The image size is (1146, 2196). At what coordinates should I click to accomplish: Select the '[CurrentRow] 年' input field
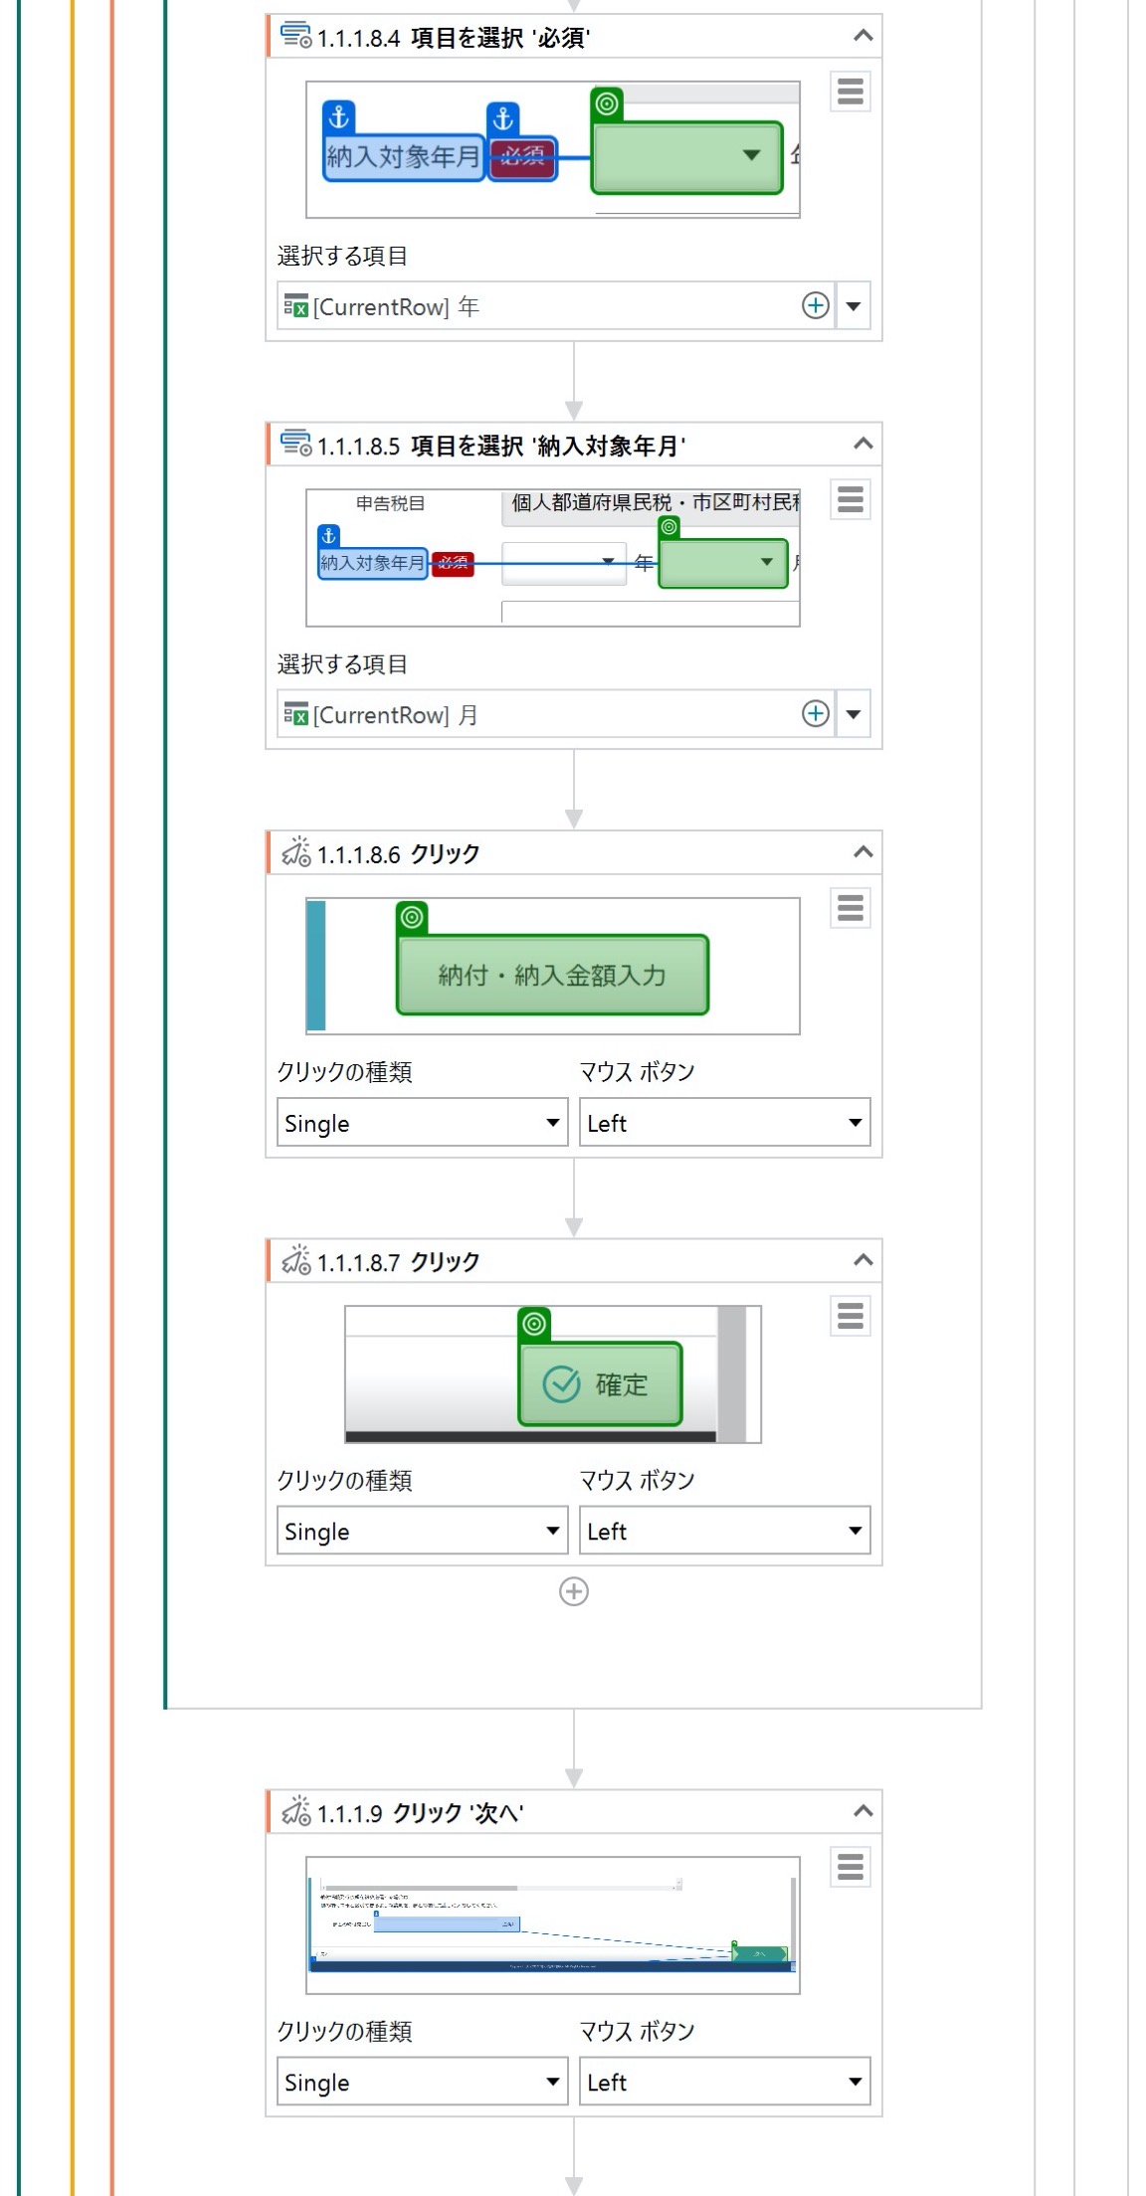[x=555, y=305]
